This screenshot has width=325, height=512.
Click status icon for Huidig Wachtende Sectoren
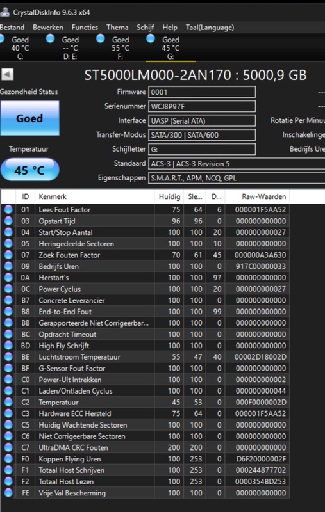[8, 425]
